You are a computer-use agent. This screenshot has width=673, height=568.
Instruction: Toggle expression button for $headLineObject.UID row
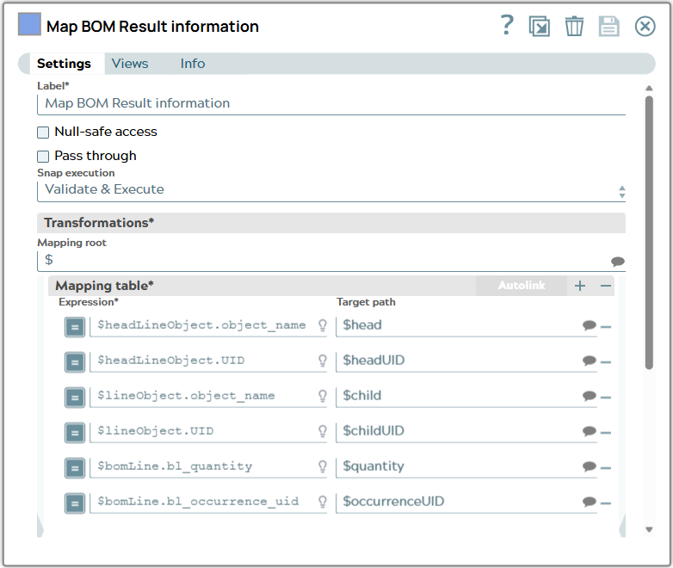tap(75, 362)
